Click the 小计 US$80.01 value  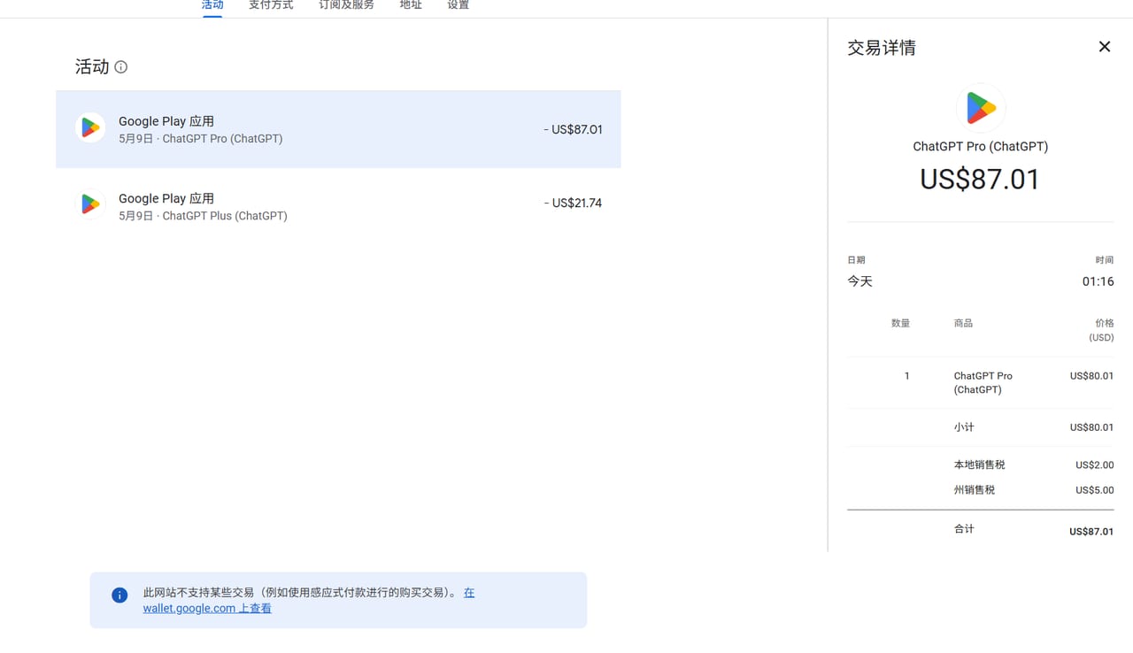point(1091,427)
